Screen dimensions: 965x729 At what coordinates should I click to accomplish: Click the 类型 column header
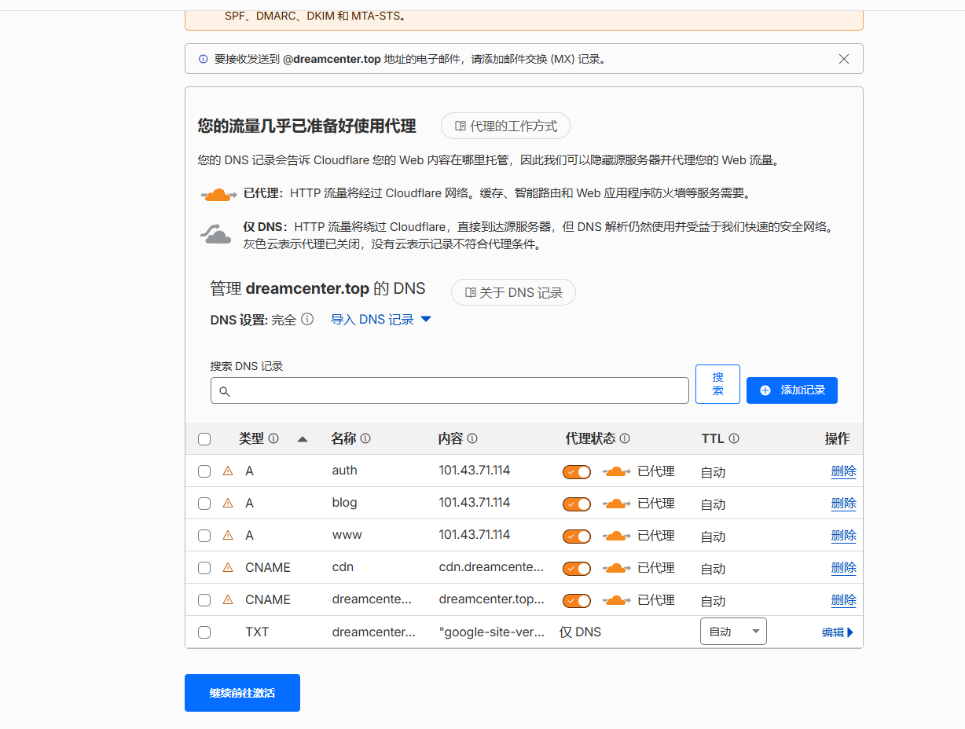[x=251, y=438]
